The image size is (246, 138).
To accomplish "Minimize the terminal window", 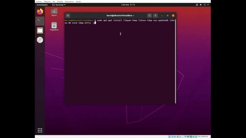I will tap(162, 15).
